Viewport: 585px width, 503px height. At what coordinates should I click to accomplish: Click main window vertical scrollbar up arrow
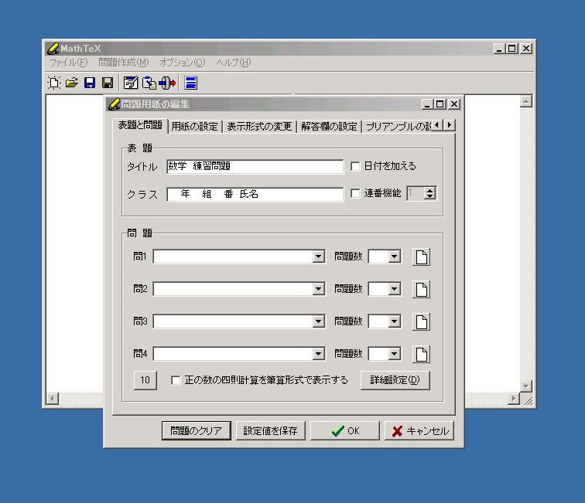click(525, 101)
